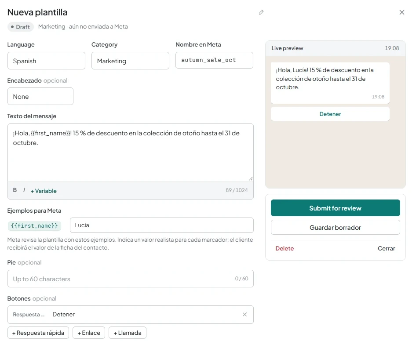Screen dimensions: 416x341
Task: Click the message bubble in live preview
Action: point(330,83)
